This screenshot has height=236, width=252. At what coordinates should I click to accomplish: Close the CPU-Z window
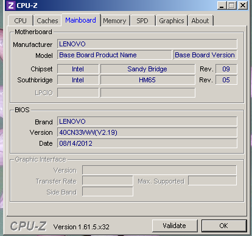(243, 5)
